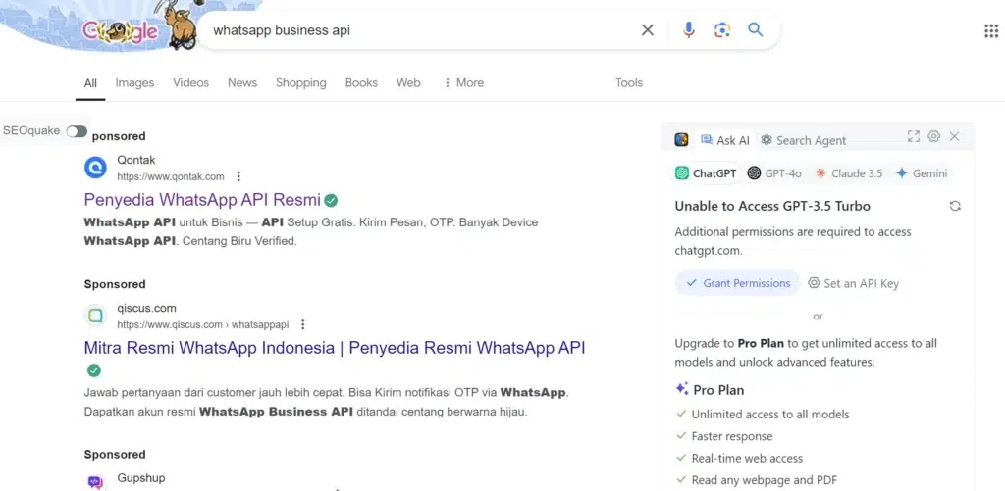Select the All results tab
Viewport: 1005px width, 491px height.
pos(90,83)
